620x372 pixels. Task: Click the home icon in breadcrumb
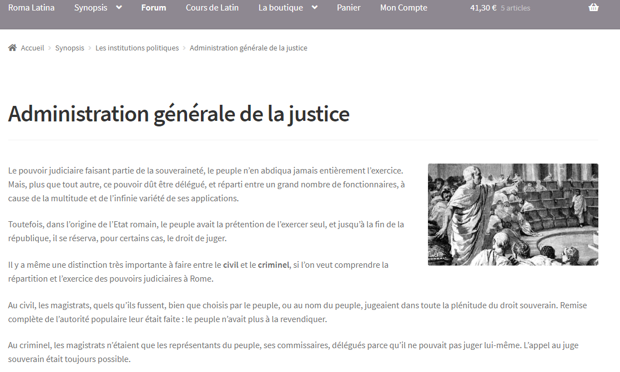tap(12, 48)
